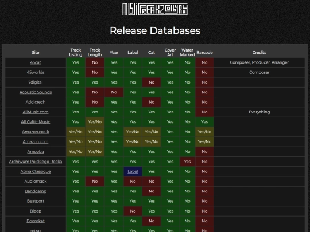The width and height of the screenshot is (310, 232).
Task: Click Amazon.co.uk's Label 'Yes/No' cell
Action: coord(133,132)
